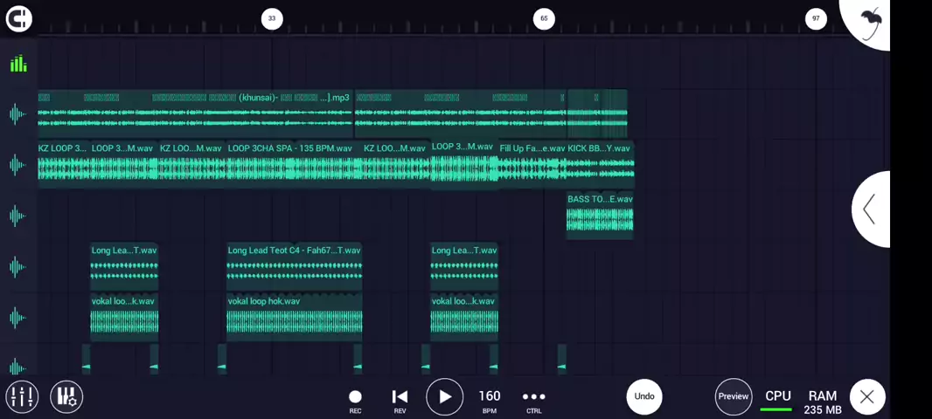Open the CTRL three-dots menu
932x419 pixels.
pyautogui.click(x=534, y=402)
